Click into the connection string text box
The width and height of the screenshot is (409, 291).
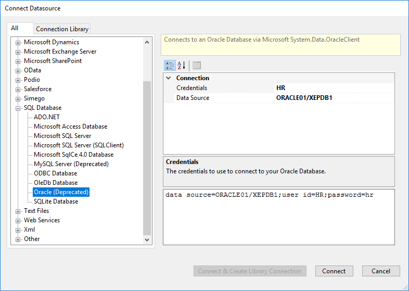pos(278,217)
